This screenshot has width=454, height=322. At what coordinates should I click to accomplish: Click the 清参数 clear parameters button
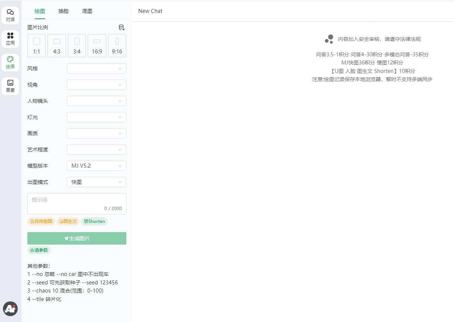pos(39,250)
